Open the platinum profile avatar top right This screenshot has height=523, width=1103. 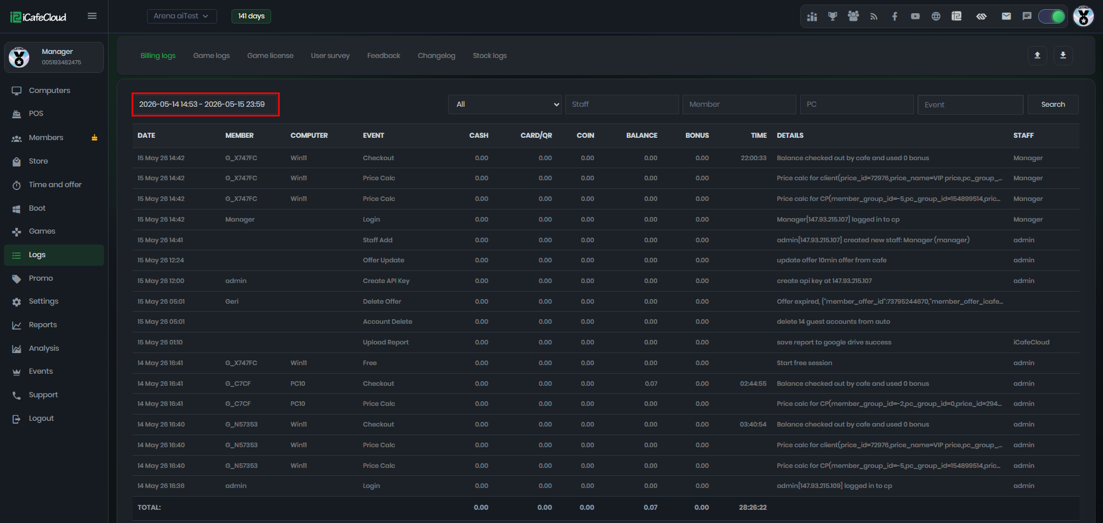[x=1083, y=16]
